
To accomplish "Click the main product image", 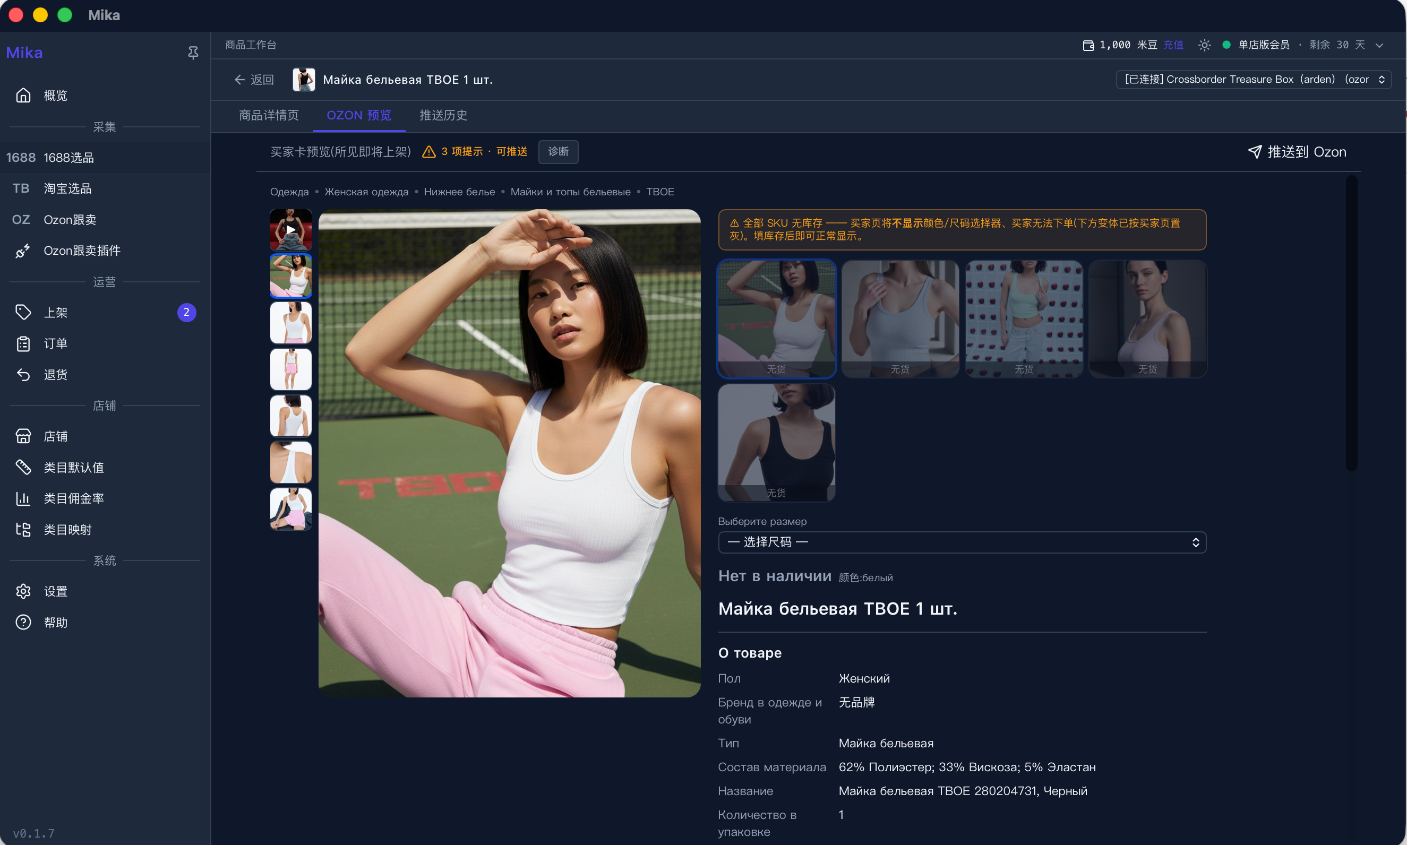I will click(509, 453).
